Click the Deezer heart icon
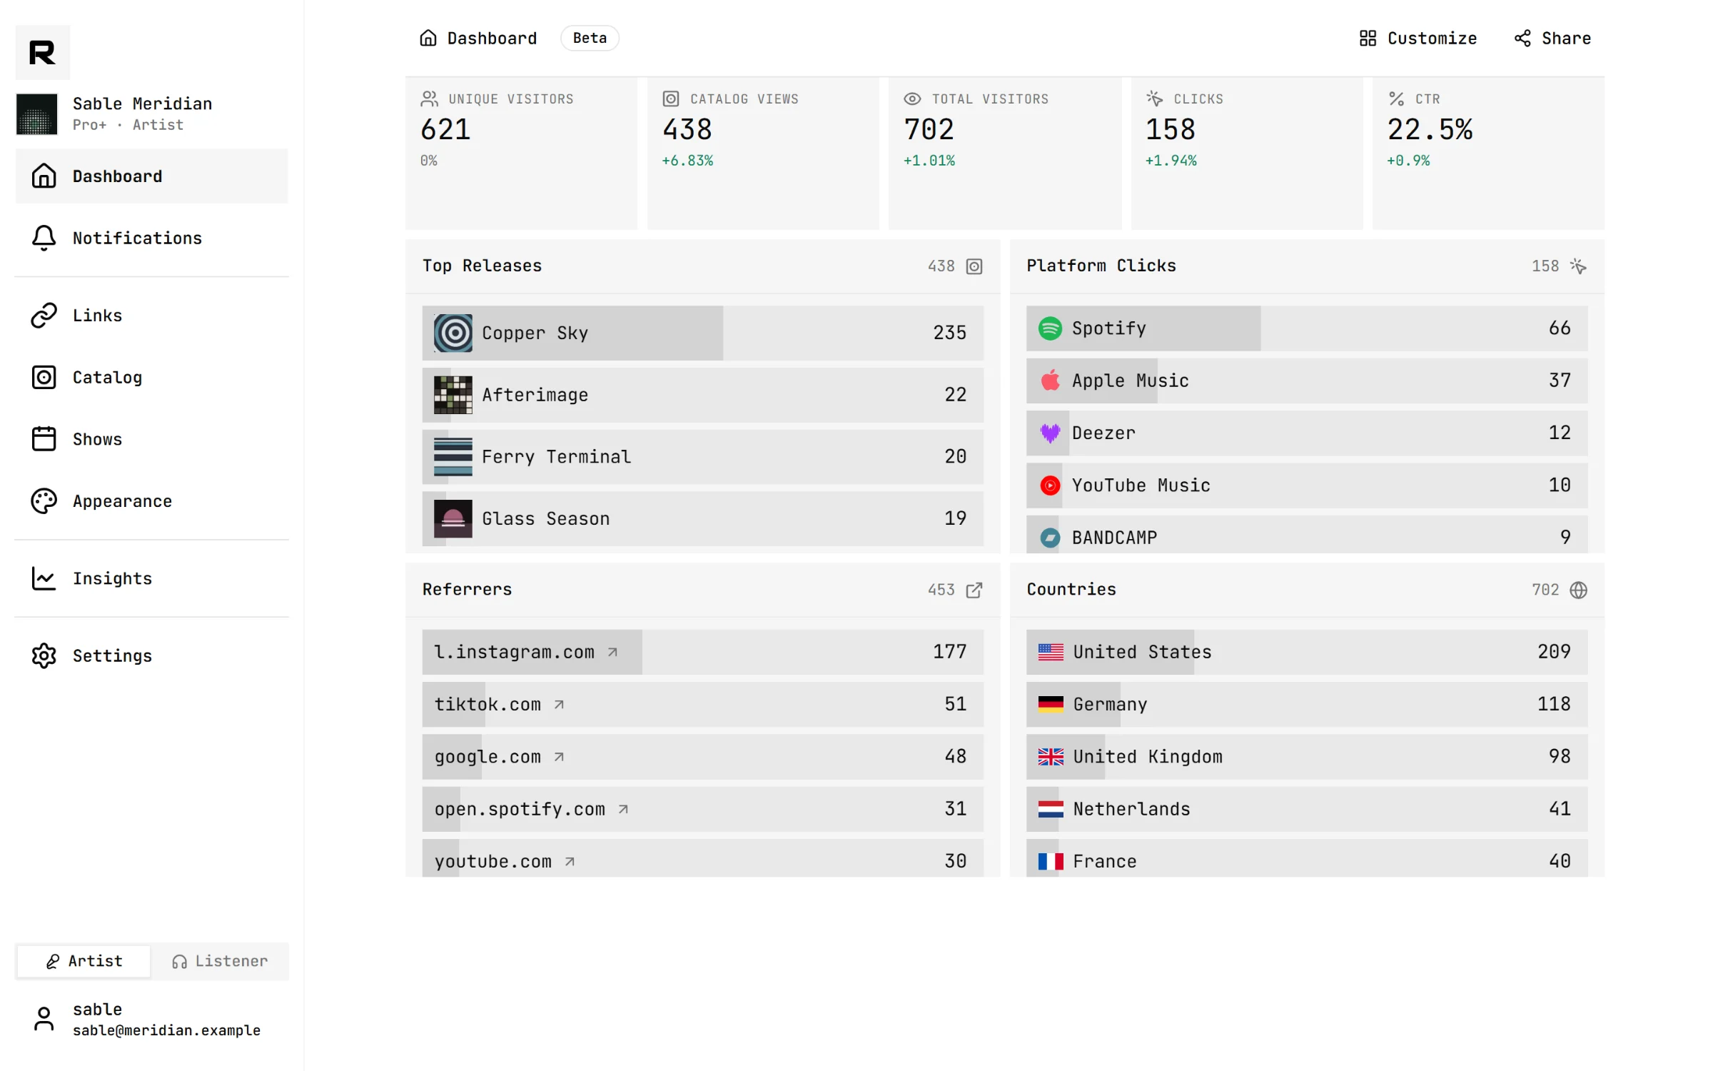This screenshot has width=1713, height=1071. click(1050, 433)
